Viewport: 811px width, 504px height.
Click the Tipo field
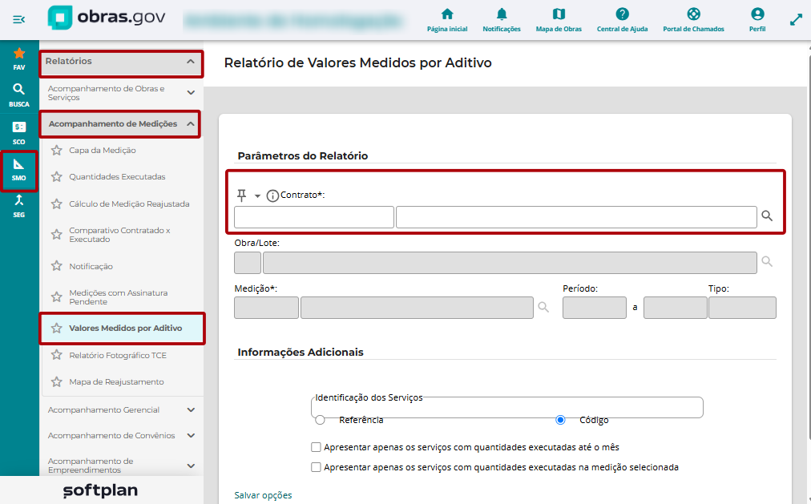pos(742,308)
